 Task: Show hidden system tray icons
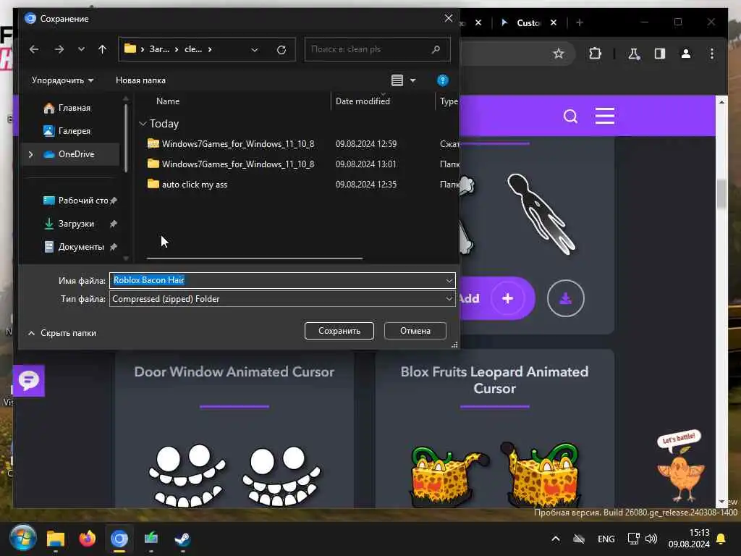pyautogui.click(x=556, y=539)
